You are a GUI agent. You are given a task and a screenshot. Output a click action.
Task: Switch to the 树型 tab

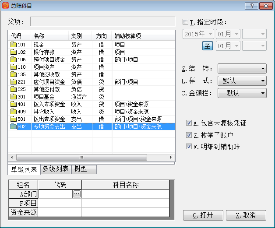pyautogui.click(x=84, y=169)
